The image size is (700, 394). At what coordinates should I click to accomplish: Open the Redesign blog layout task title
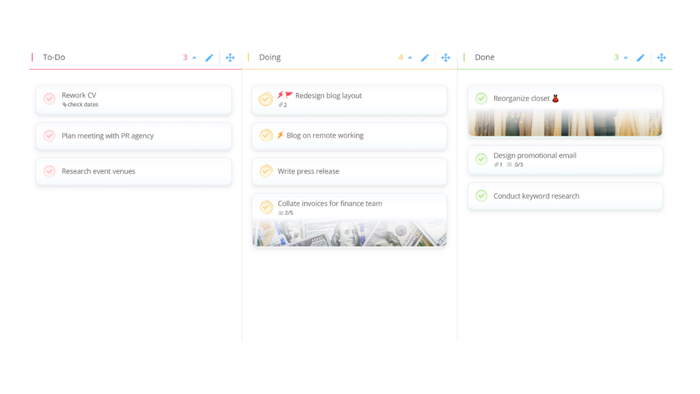pyautogui.click(x=329, y=95)
